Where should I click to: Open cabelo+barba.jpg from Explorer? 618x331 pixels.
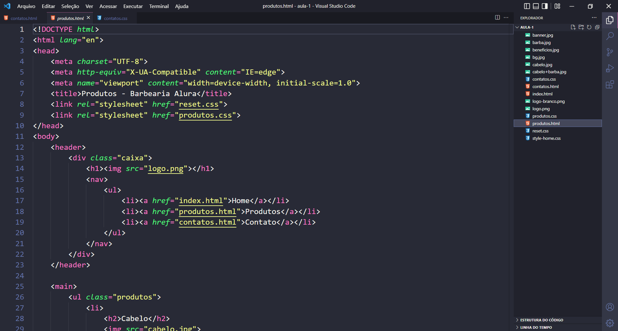point(558,72)
